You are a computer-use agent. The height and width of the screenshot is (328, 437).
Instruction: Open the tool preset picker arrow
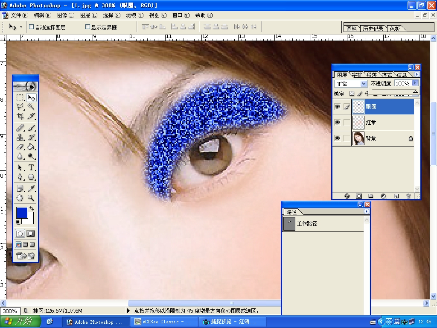pyautogui.click(x=21, y=27)
